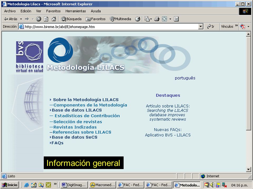Expand the quick launch overflow chevron
Screen dimensions: 253x189
[55, 184]
